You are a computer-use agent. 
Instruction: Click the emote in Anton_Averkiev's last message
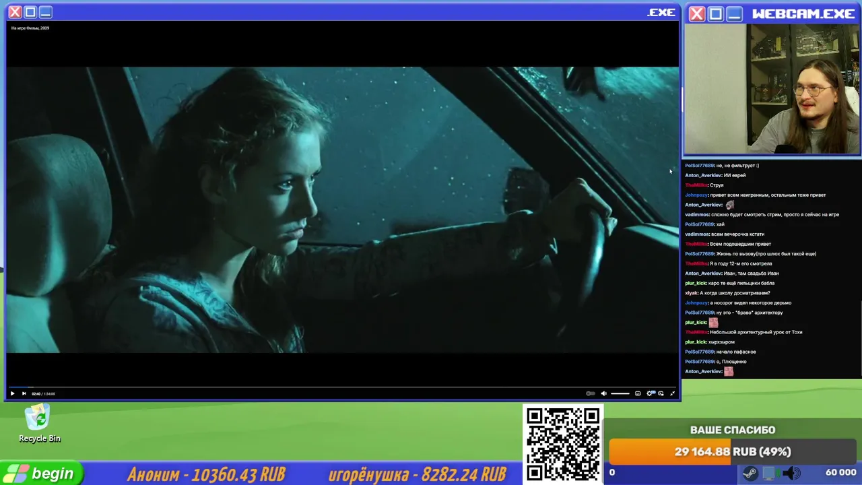point(729,371)
